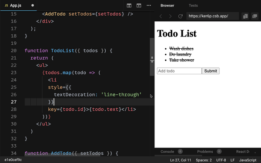Screen dimensions: 261x163
Task: Click the preview panel toggle icon
Action: click(x=139, y=6)
